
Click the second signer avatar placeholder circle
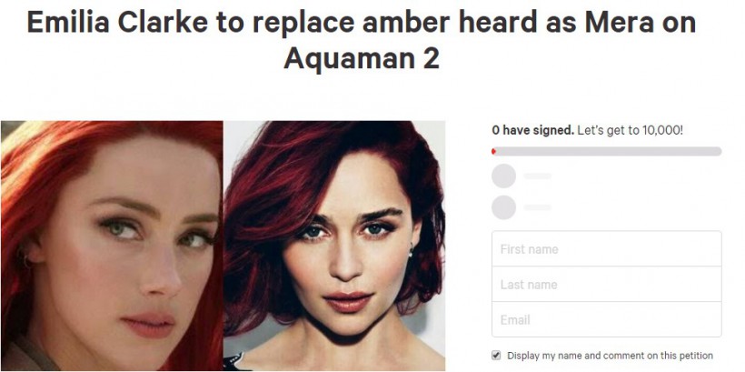click(x=503, y=207)
